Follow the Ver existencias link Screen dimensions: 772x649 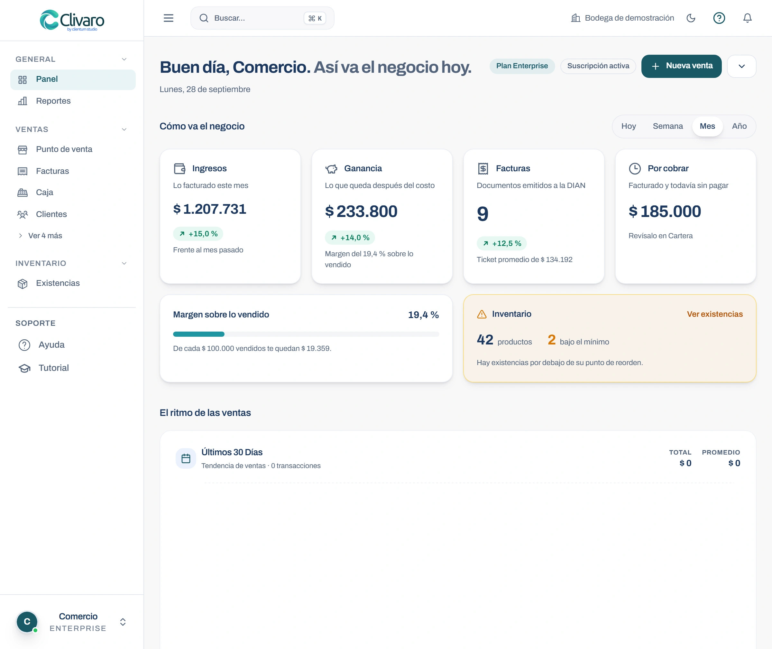pos(715,314)
